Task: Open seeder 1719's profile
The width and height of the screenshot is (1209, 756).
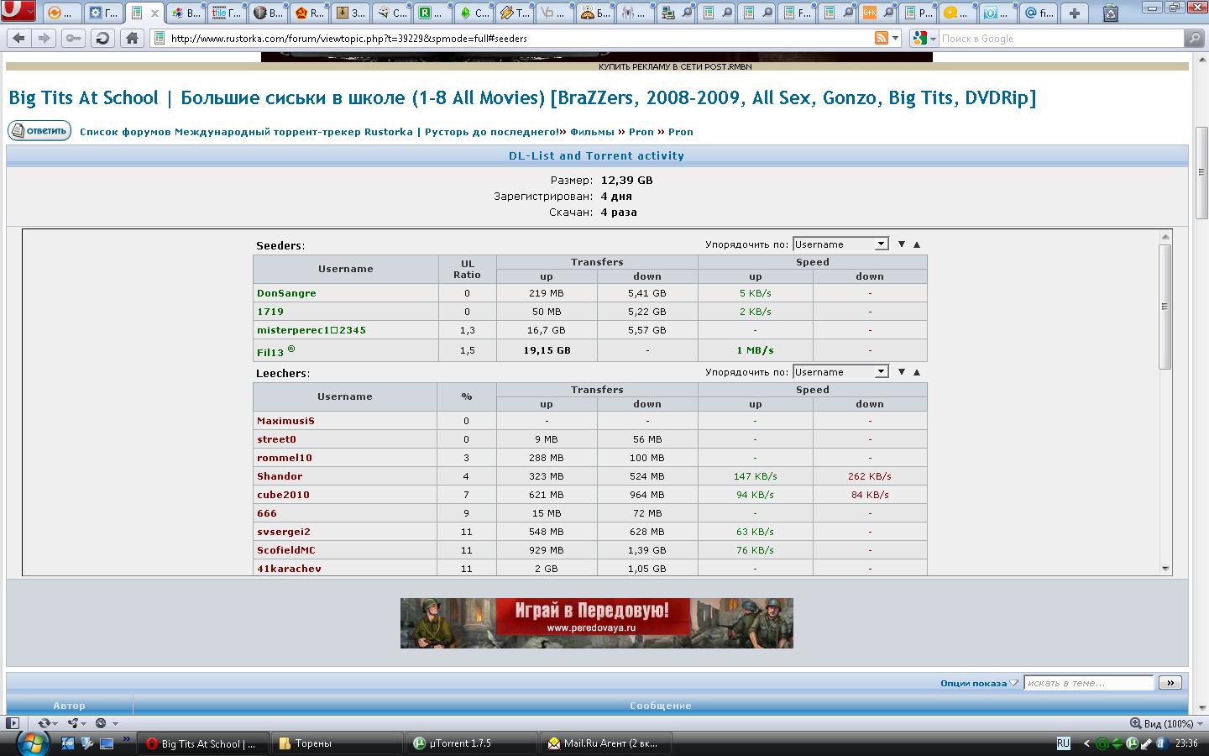Action: pos(270,312)
